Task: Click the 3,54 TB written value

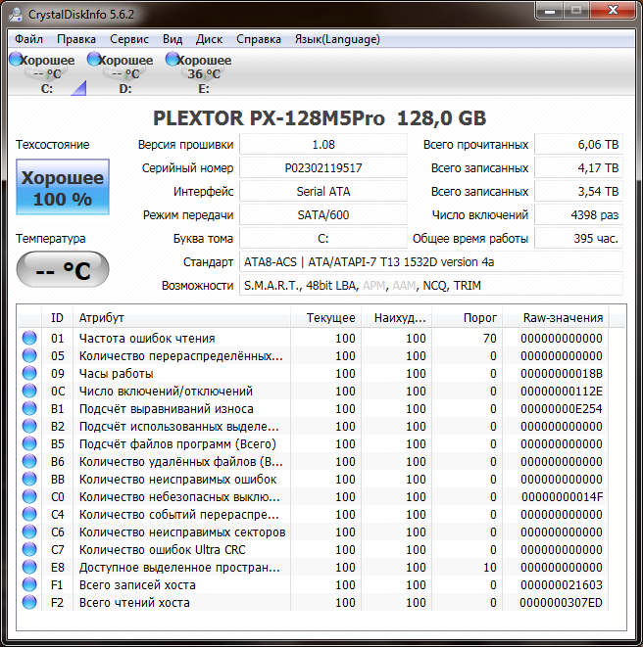Action: [x=578, y=192]
